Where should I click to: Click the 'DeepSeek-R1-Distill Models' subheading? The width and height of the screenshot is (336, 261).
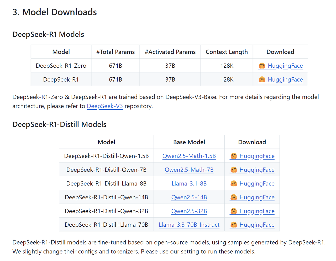point(59,124)
